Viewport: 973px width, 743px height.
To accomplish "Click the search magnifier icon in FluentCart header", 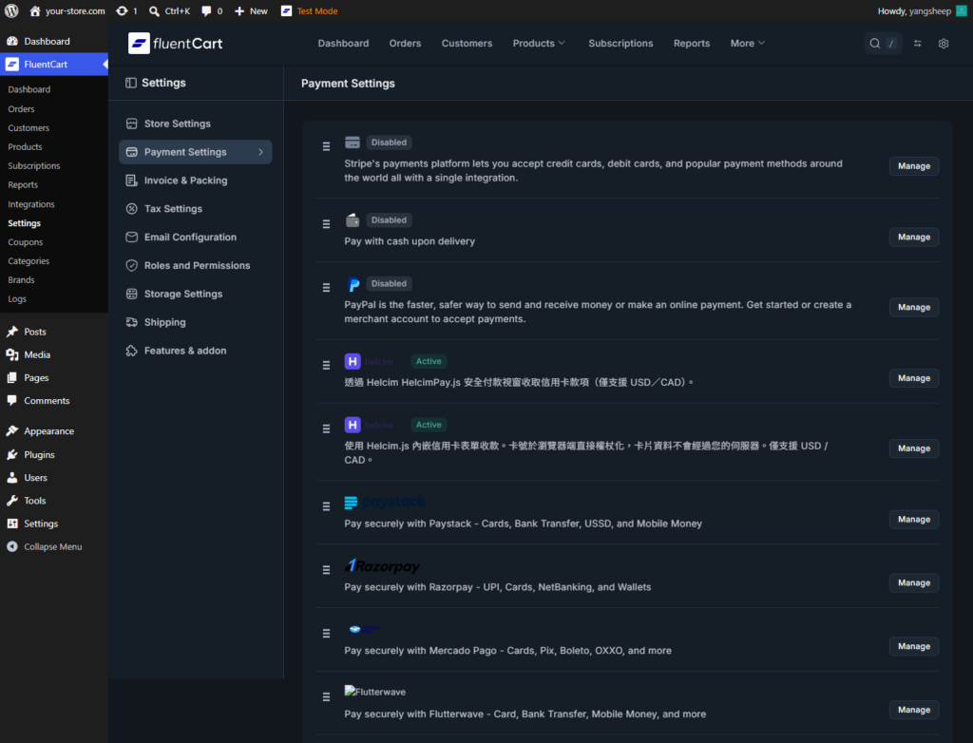I will coord(874,44).
